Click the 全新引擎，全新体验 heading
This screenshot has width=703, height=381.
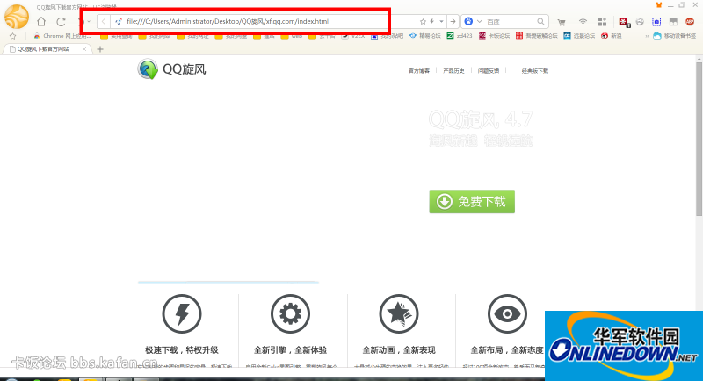click(290, 349)
